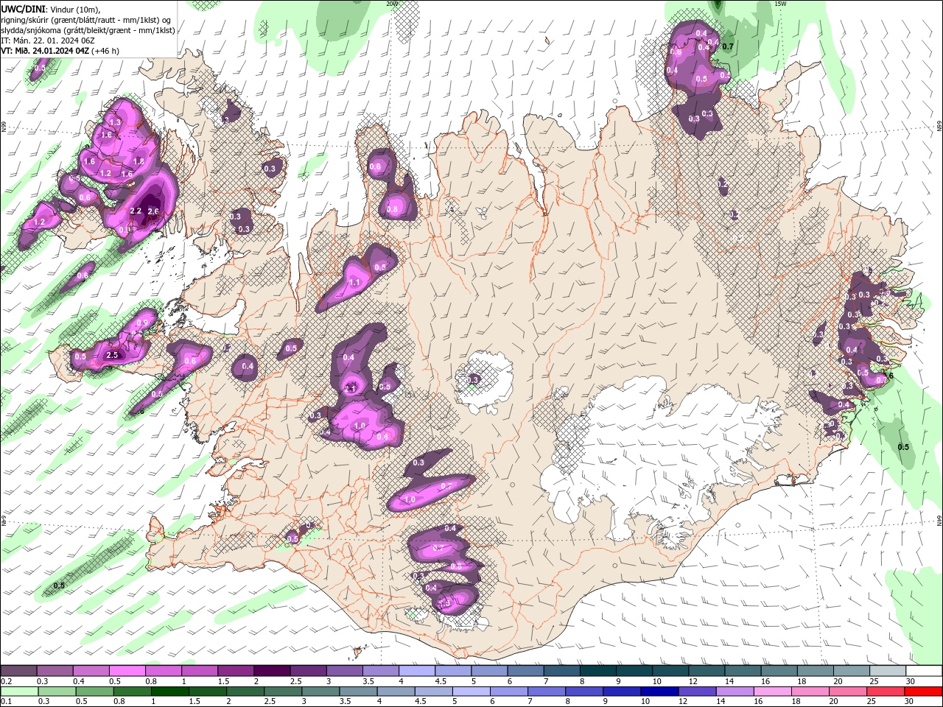Click the 0.1 label of the rain scale
The height and width of the screenshot is (707, 943).
[6, 701]
